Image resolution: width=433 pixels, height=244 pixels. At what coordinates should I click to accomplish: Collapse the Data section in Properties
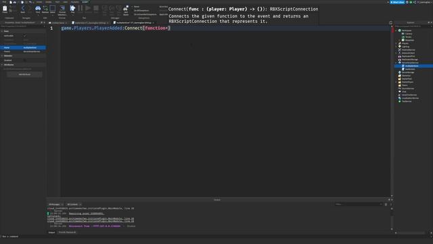(x=2, y=31)
